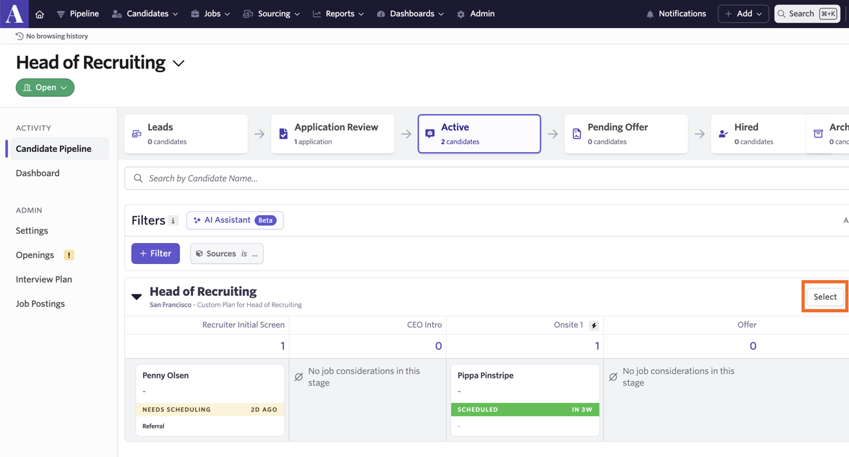Click the Active stage icon

pyautogui.click(x=430, y=134)
